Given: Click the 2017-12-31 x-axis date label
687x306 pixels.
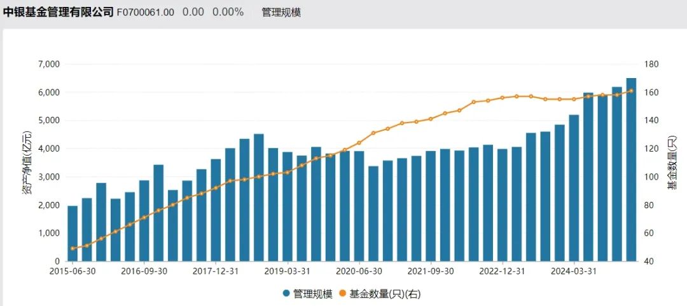Looking at the screenshot, I should pyautogui.click(x=216, y=270).
